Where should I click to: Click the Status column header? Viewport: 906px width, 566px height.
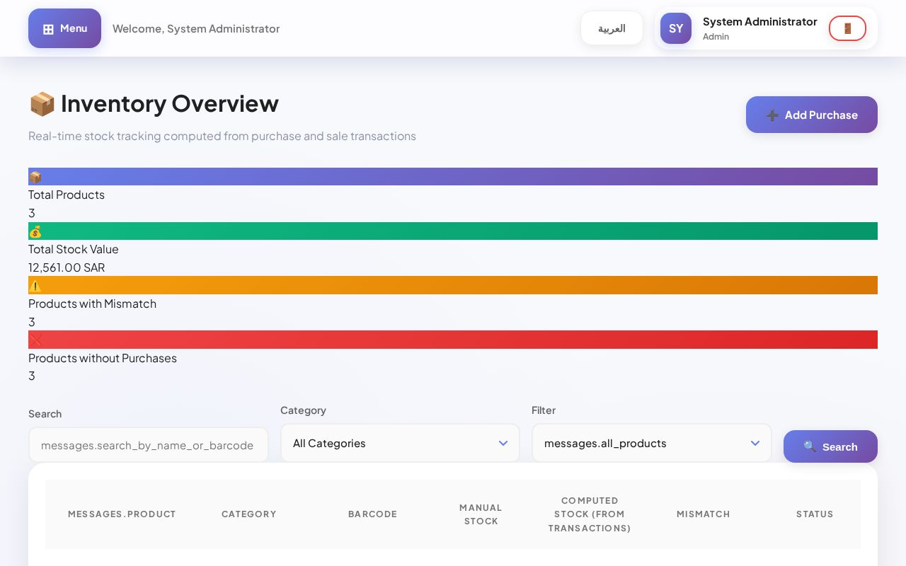(x=814, y=514)
